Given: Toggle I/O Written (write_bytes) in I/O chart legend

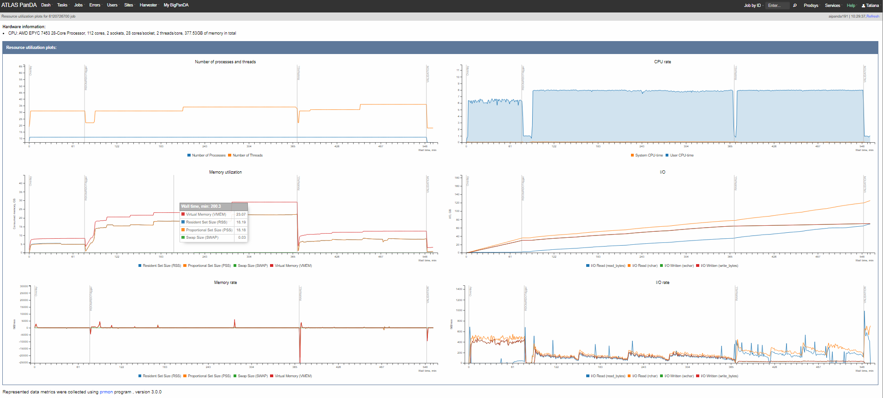Looking at the screenshot, I should click(x=717, y=265).
